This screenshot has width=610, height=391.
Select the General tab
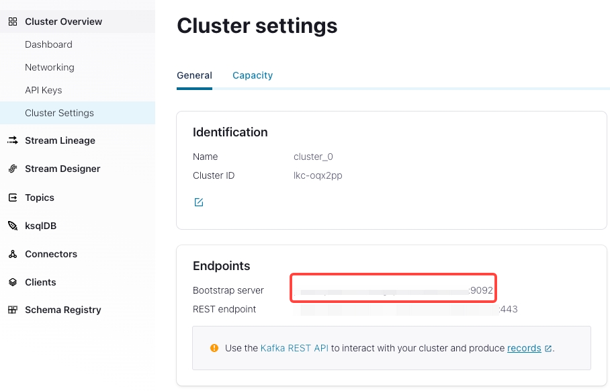(194, 75)
